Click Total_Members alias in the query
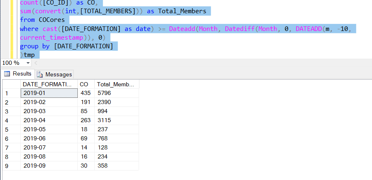 (182, 11)
